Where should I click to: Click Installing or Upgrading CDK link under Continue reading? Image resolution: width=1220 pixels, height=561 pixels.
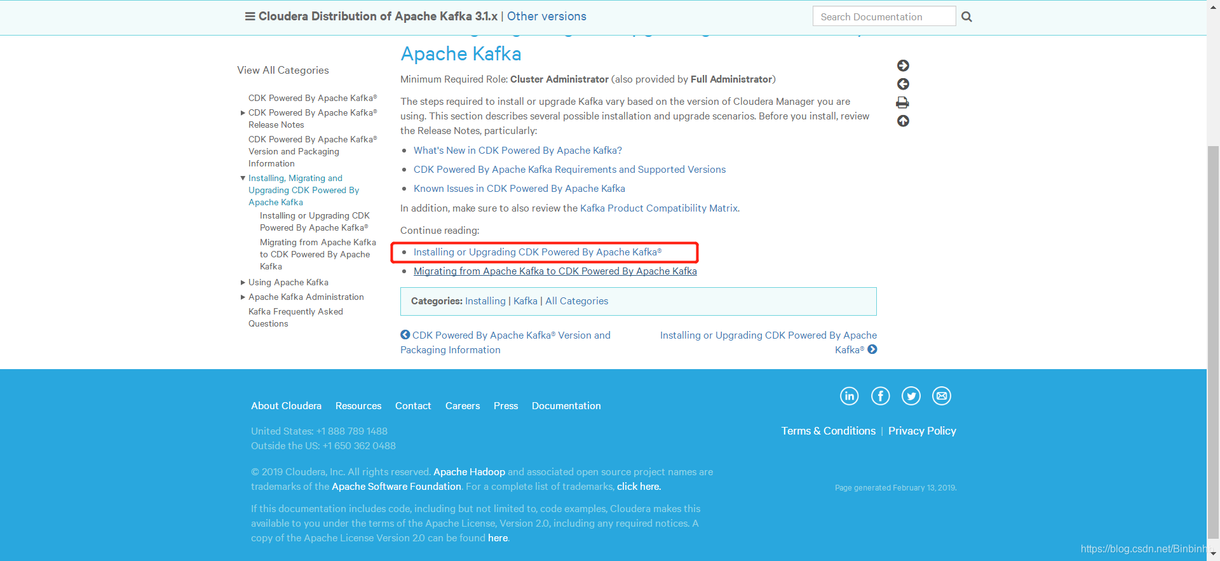click(x=538, y=252)
